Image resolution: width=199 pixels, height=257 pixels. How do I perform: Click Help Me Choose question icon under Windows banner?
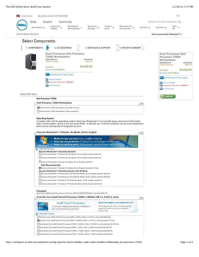coord(37,149)
